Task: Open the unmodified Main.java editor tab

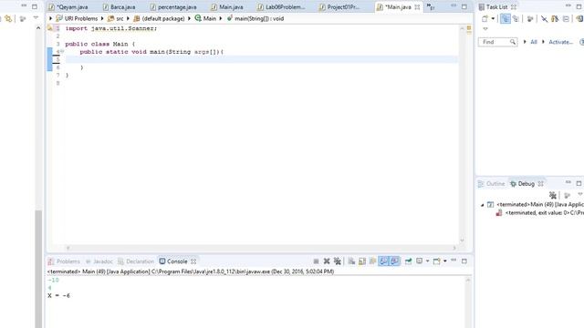Action: click(227, 7)
